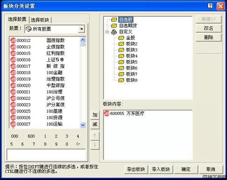The image size is (227, 180).
Task: Select the 上证50 name text
Action: click(x=55, y=60)
